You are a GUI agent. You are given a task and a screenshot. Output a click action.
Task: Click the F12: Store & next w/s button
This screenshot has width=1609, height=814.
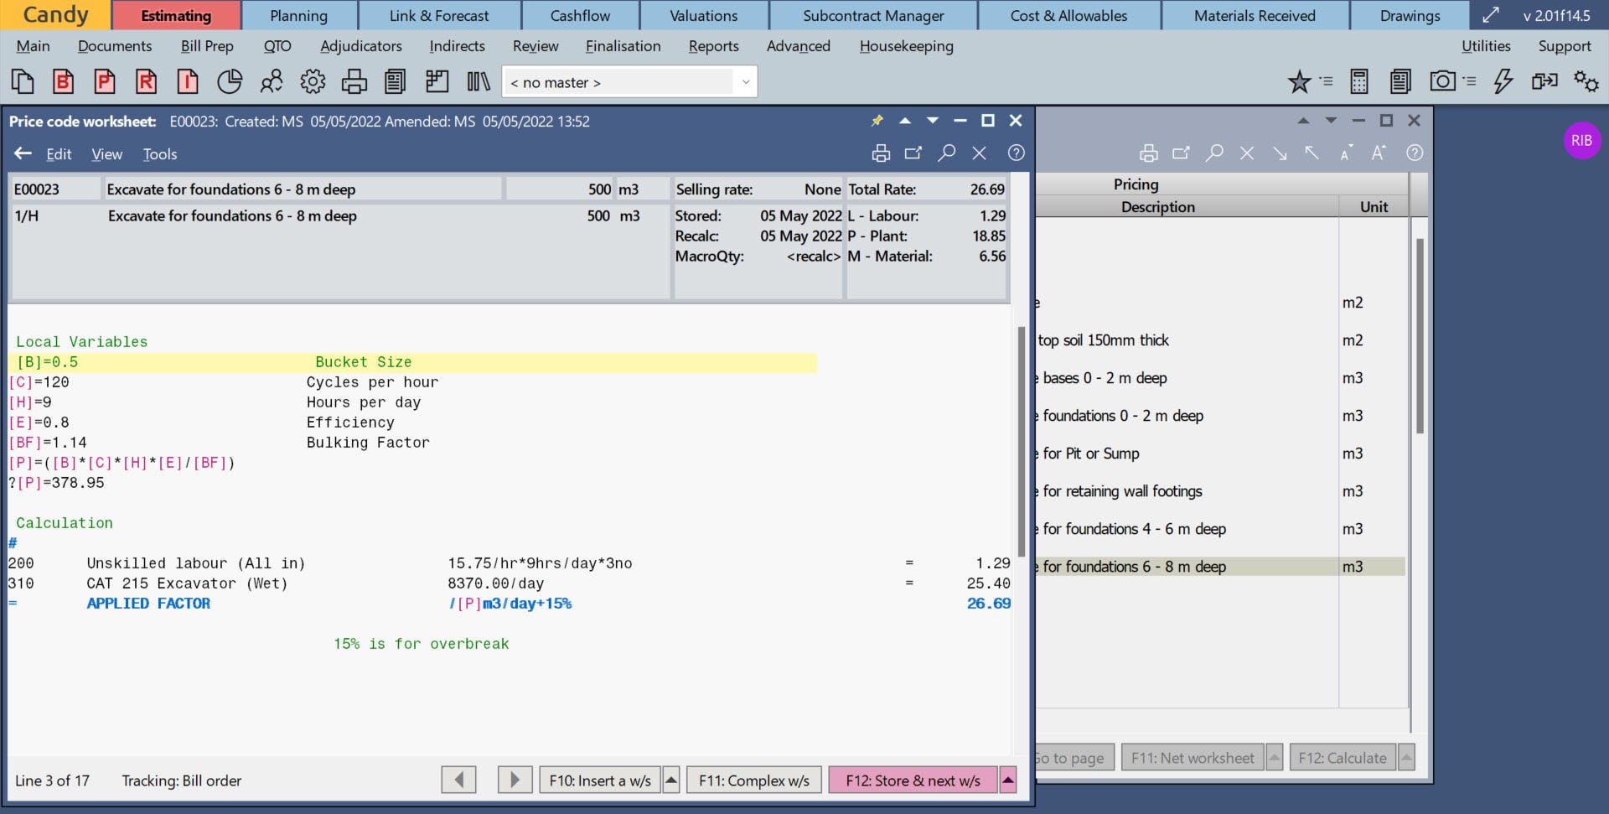(913, 780)
